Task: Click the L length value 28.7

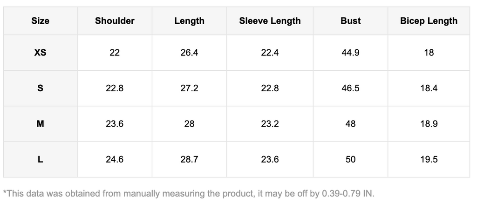Action: pyautogui.click(x=189, y=160)
